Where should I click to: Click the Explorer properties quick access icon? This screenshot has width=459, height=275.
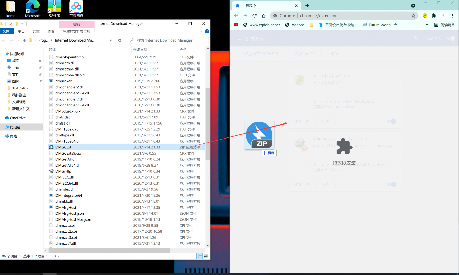10,24
